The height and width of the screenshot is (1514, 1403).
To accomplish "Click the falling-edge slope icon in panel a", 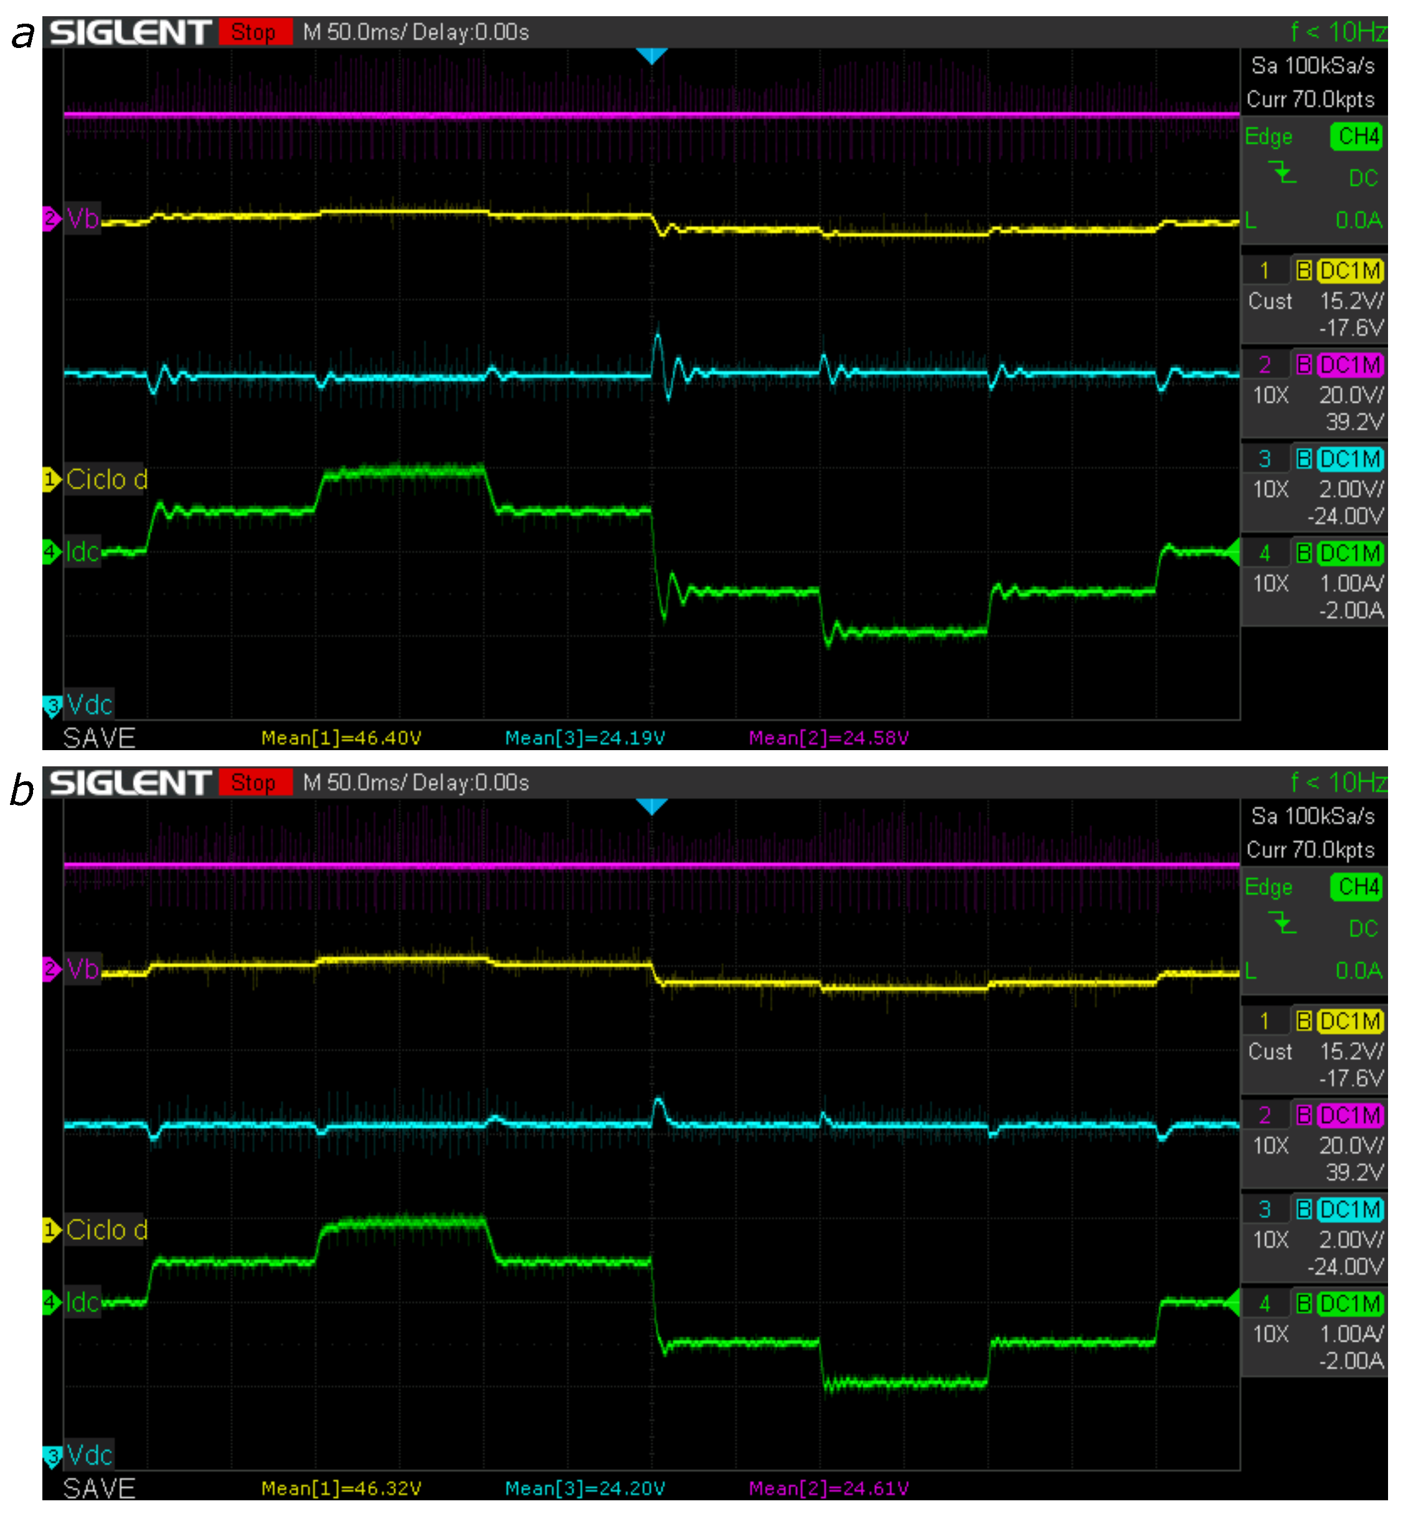I will [x=1283, y=174].
